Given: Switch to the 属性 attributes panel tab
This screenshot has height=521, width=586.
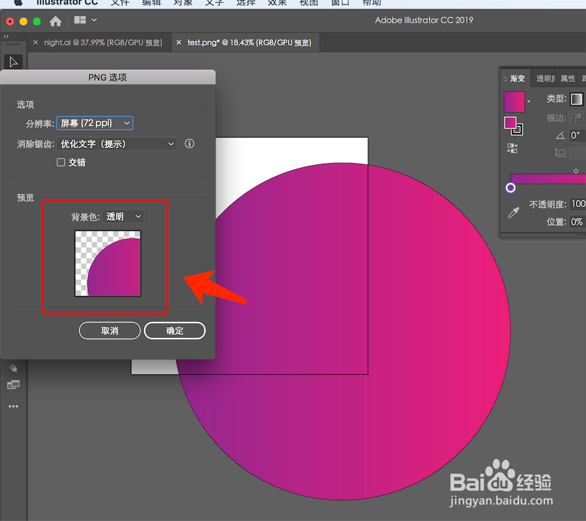Looking at the screenshot, I should point(568,78).
